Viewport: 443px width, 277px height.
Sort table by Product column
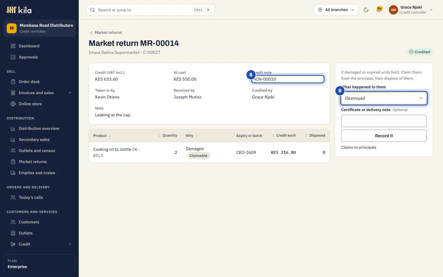point(102,136)
